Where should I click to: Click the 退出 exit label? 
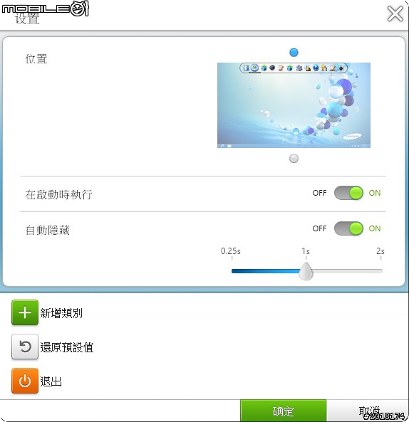51,381
